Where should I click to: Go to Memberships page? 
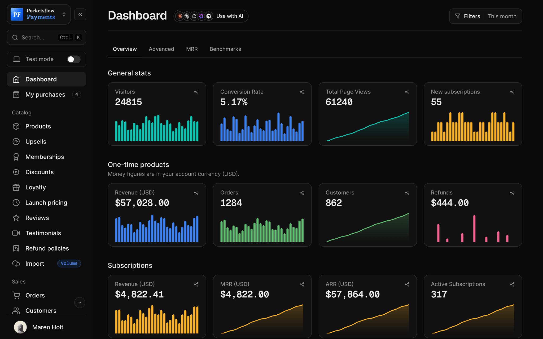[46, 157]
